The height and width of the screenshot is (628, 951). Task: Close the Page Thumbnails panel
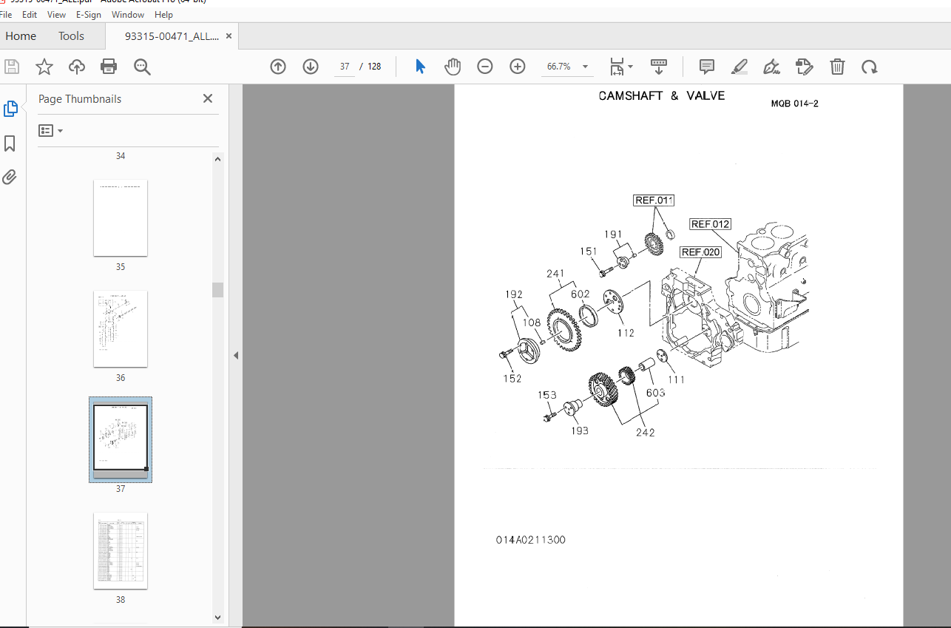208,98
